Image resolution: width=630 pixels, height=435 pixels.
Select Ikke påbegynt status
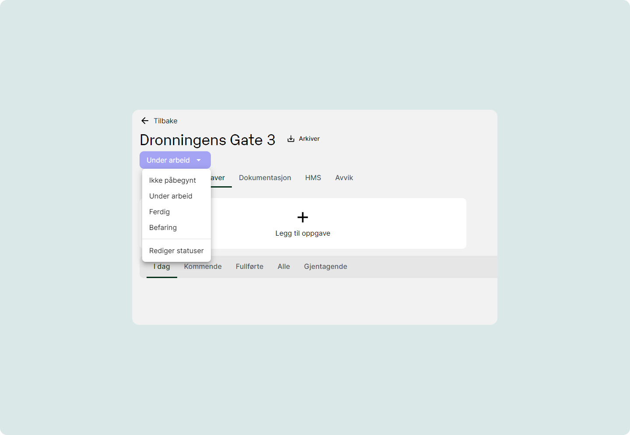(x=176, y=180)
